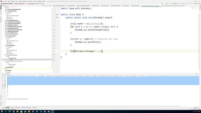Collapse the 8.1 ProductFactory-2 module

click(4, 36)
